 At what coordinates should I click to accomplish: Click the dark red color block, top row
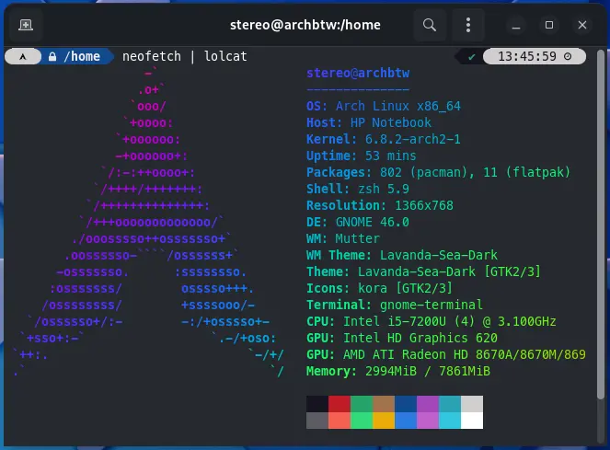tap(340, 404)
